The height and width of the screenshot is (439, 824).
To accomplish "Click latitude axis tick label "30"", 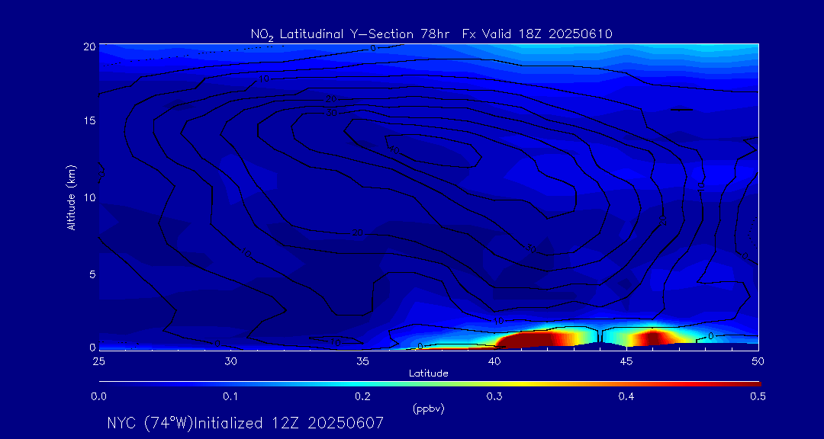I will pyautogui.click(x=230, y=361).
